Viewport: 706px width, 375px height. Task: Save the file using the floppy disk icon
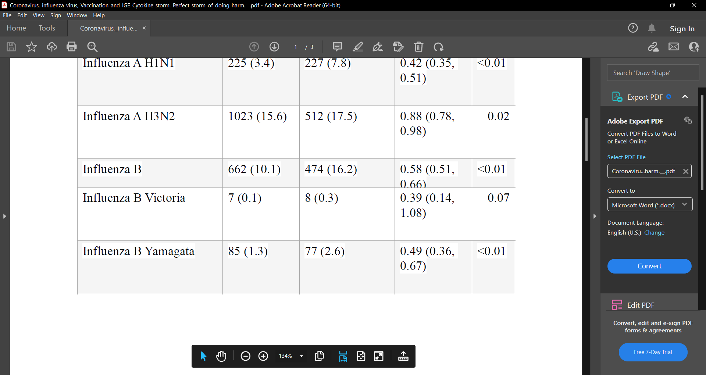click(x=11, y=47)
